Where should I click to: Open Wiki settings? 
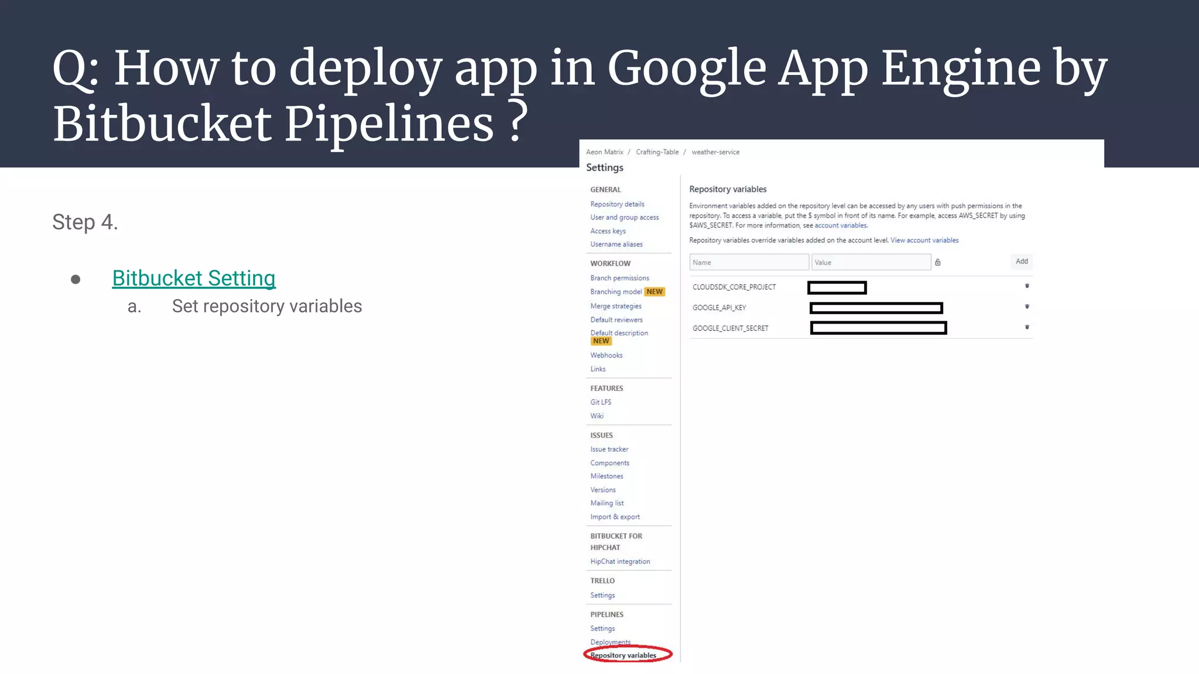(x=597, y=416)
